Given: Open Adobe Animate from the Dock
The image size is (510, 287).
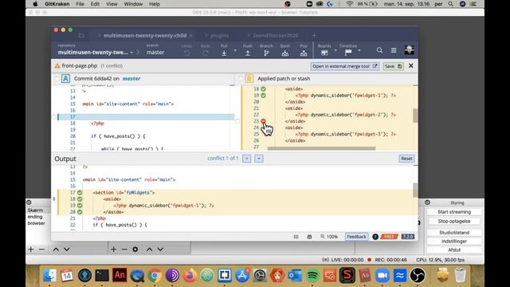Looking at the screenshot, I should (x=120, y=276).
